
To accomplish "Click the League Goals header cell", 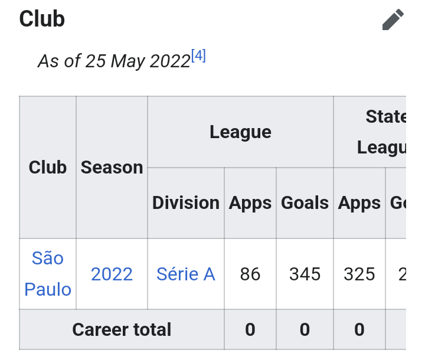I will 305,203.
